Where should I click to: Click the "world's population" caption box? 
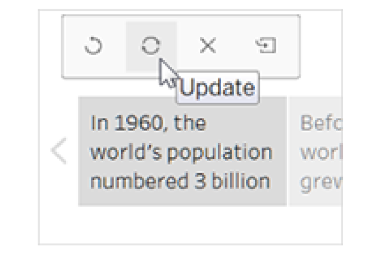pos(182,151)
